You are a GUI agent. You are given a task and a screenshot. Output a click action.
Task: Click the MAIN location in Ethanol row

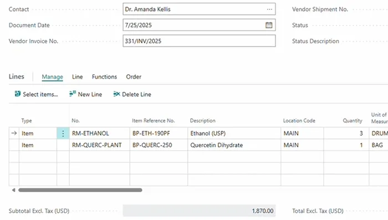click(302, 134)
